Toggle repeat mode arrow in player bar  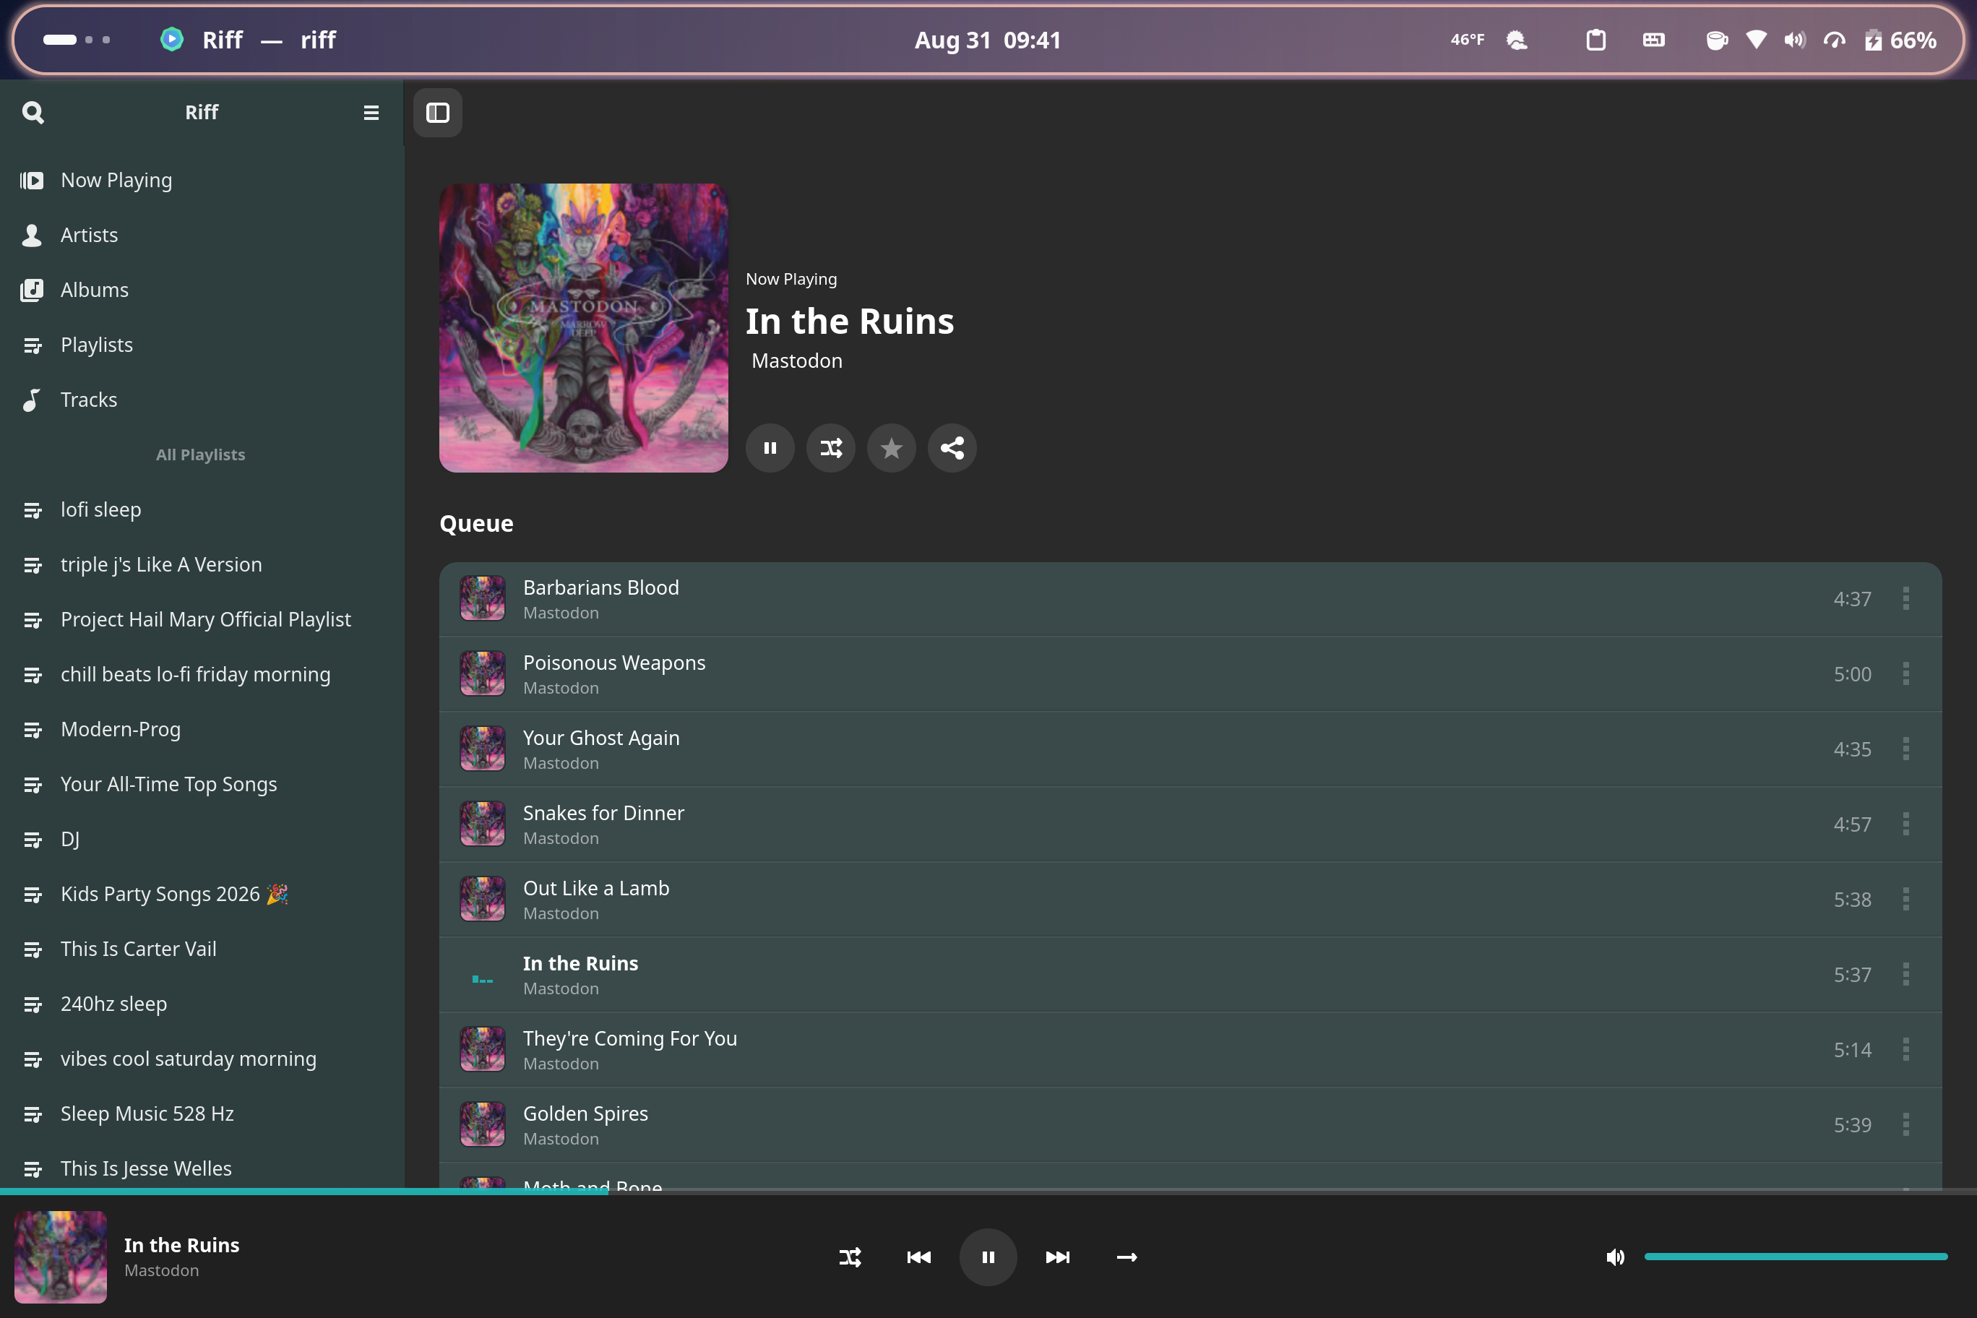point(1127,1257)
